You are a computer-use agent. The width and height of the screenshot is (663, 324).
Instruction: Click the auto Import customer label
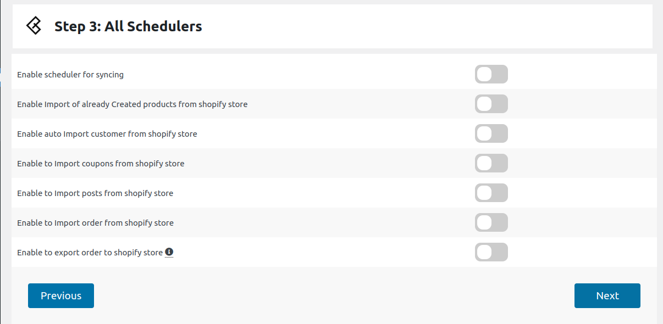coord(107,134)
